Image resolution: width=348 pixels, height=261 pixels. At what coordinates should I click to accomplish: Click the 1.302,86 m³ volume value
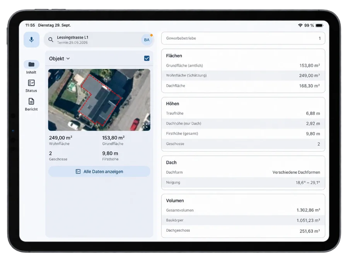click(308, 210)
